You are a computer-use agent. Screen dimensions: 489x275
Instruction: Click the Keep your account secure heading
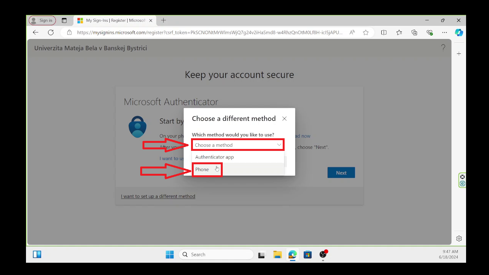[x=240, y=74]
